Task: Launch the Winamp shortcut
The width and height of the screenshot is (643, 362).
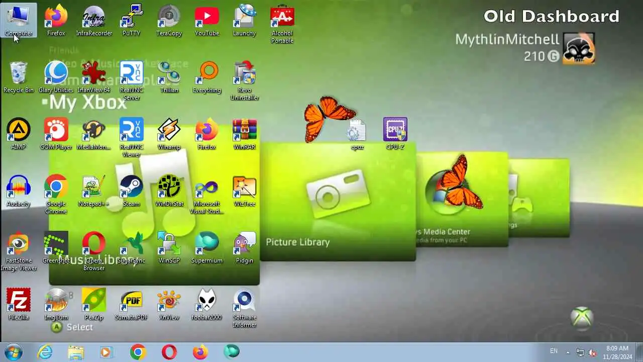Action: coord(169,135)
